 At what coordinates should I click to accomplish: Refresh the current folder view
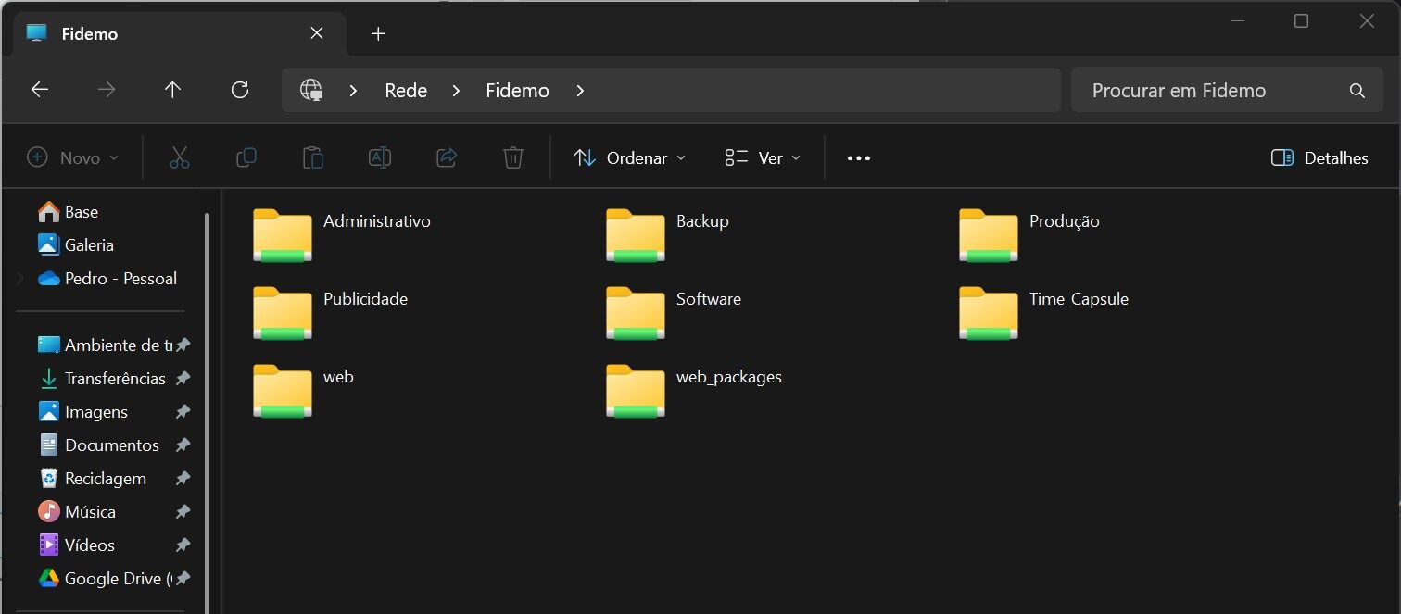(240, 90)
